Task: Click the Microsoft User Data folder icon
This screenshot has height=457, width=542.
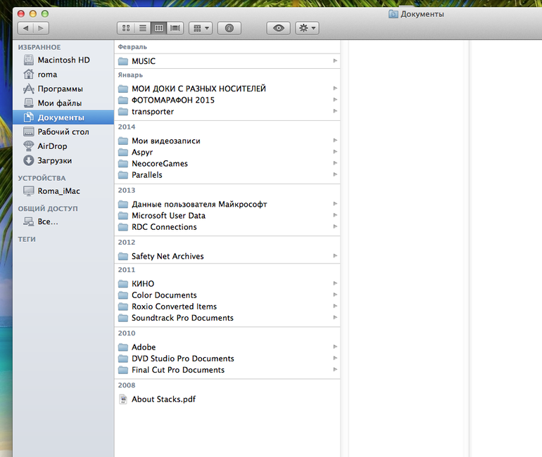Action: coord(123,216)
